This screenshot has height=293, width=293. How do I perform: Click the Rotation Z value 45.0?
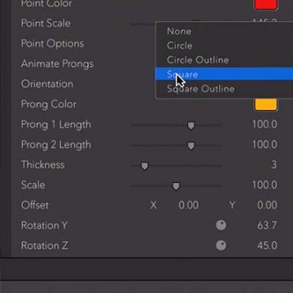pos(267,246)
